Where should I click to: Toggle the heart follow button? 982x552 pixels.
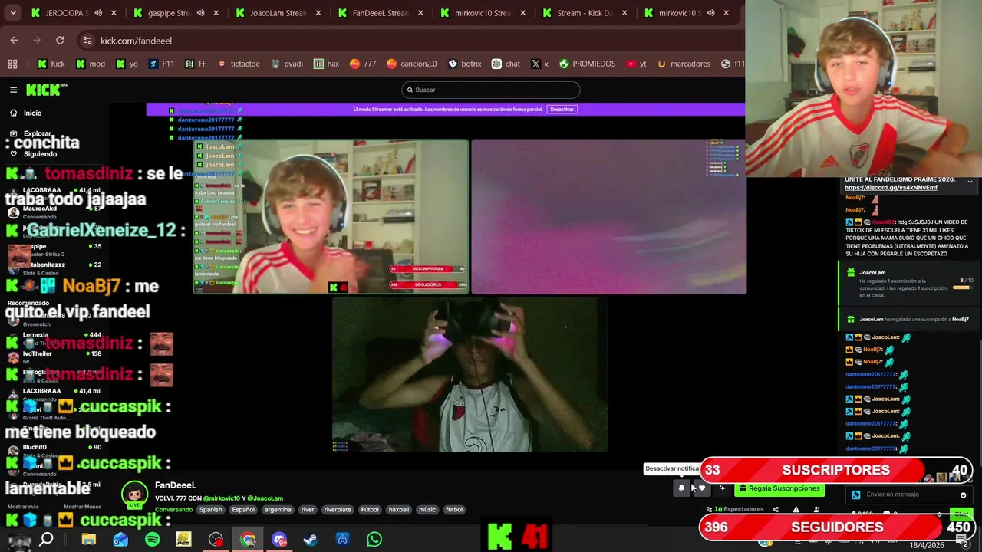coord(701,488)
